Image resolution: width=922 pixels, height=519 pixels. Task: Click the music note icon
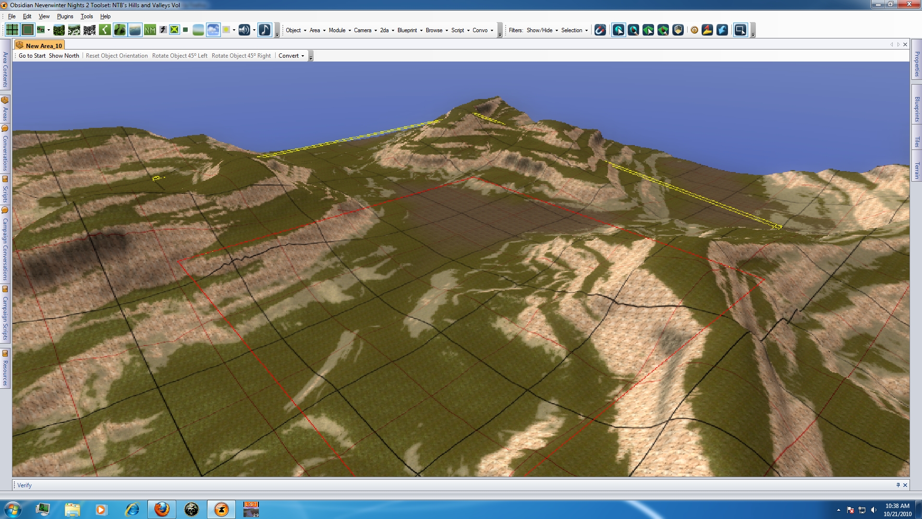click(265, 30)
